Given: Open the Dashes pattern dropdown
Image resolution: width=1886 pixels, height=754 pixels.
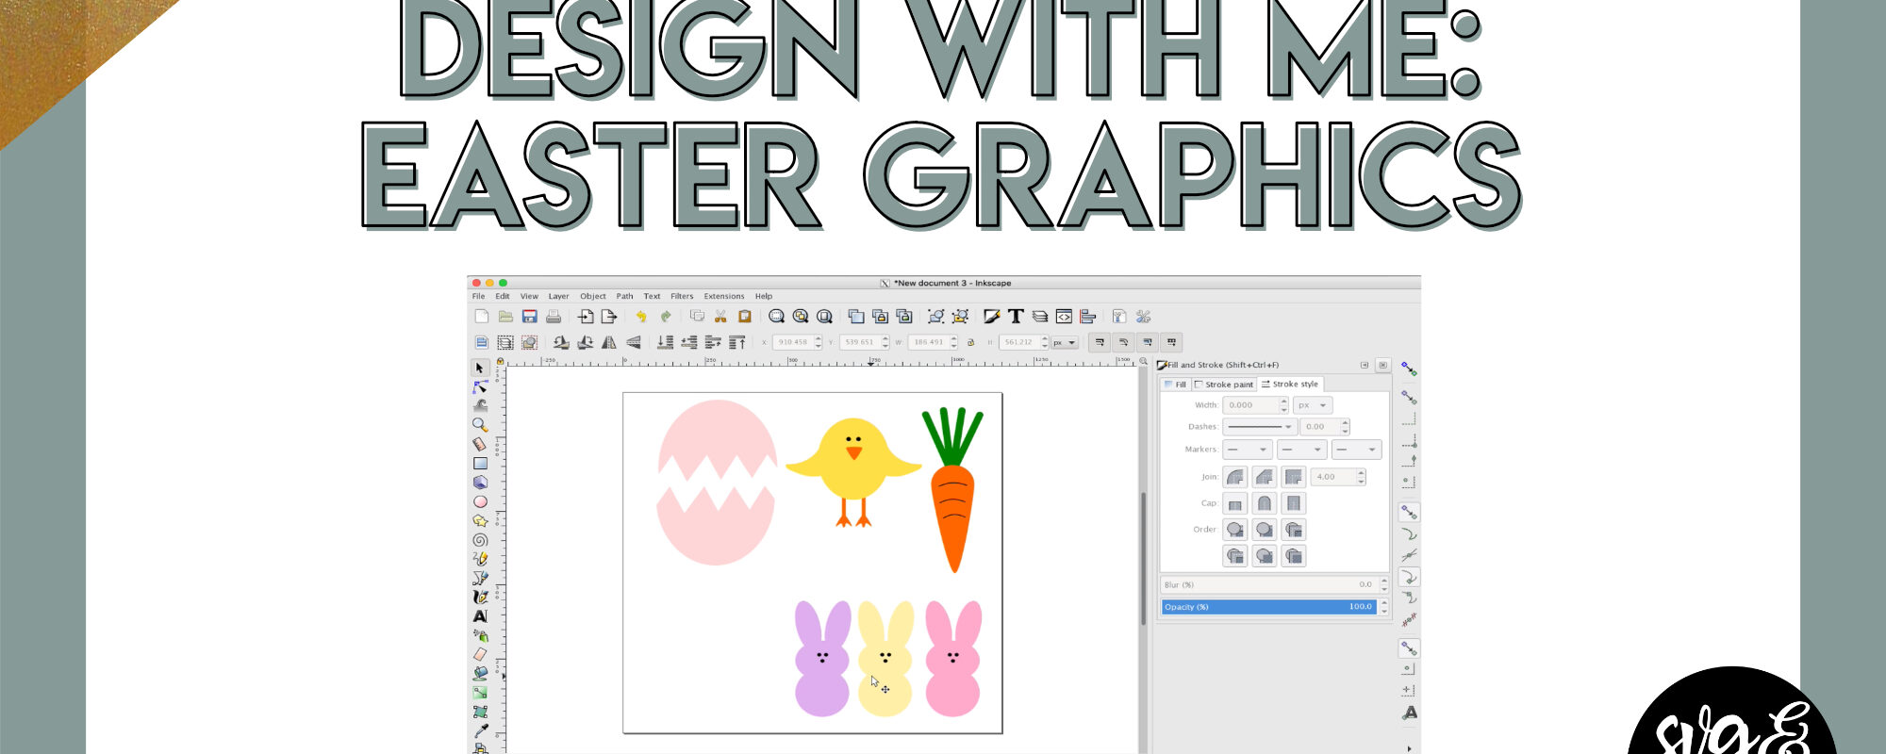Looking at the screenshot, I should coord(1259,427).
